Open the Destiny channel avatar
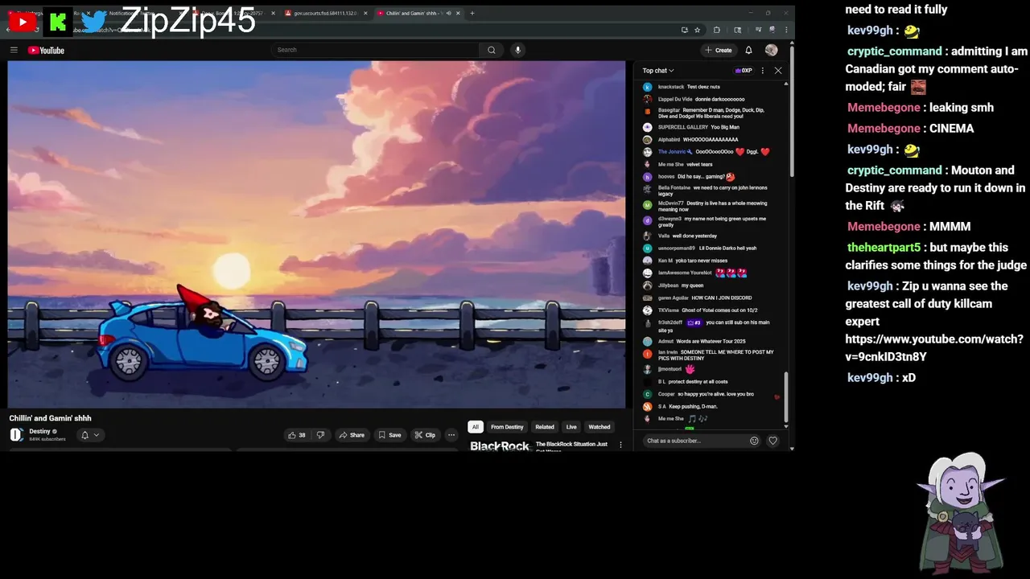1030x579 pixels. (16, 435)
